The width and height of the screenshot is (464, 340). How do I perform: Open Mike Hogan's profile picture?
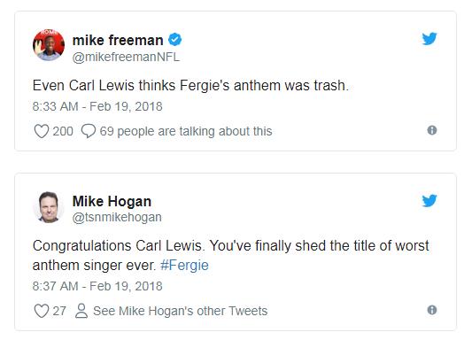(49, 207)
